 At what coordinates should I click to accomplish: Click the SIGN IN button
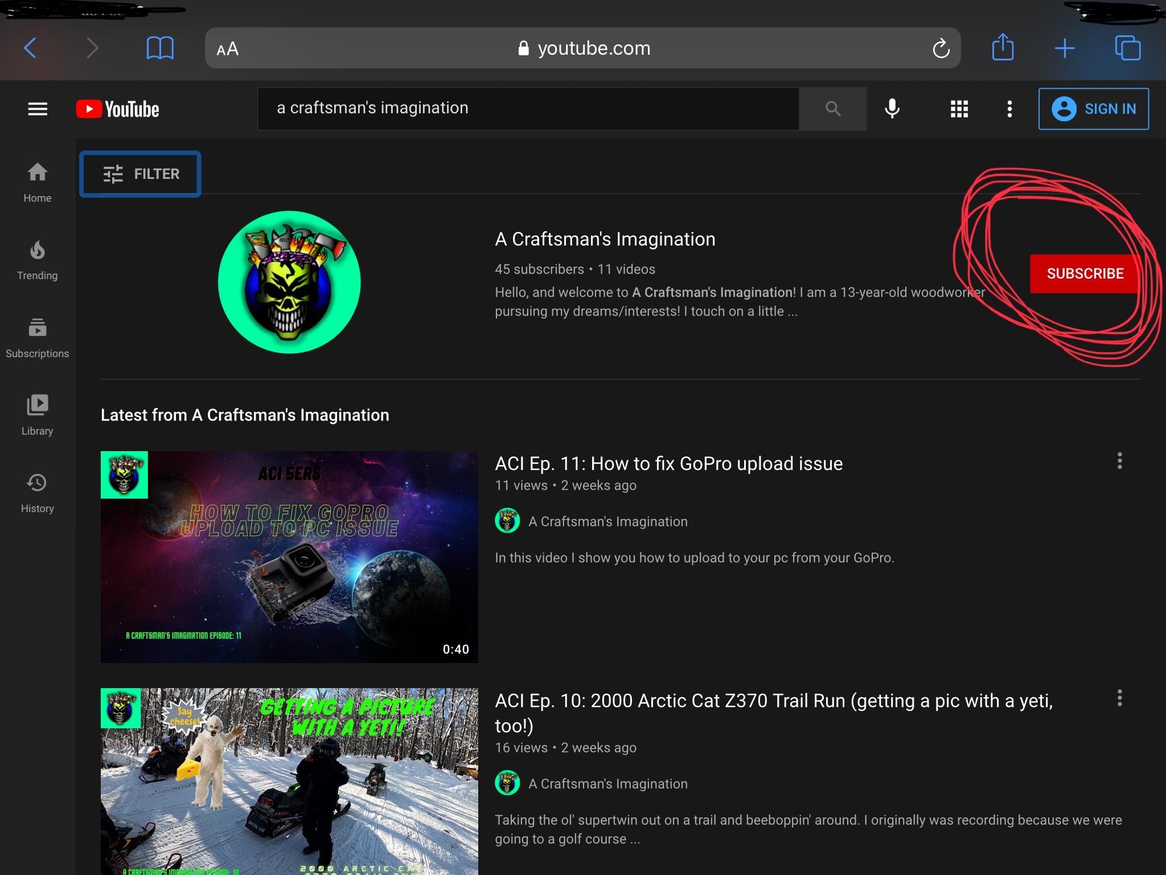point(1093,109)
